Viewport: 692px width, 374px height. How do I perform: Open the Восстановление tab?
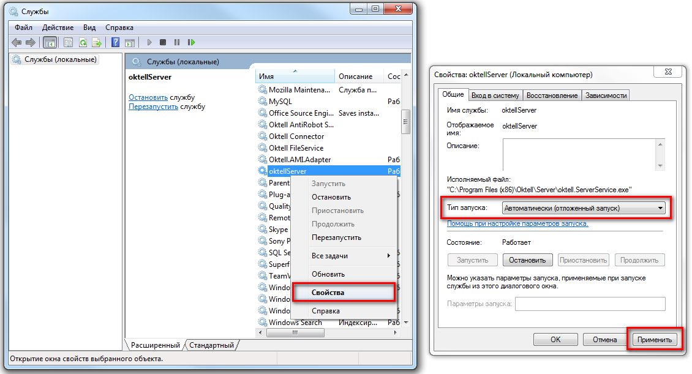[x=552, y=95]
